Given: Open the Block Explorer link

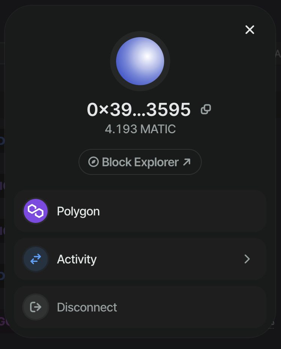Looking at the screenshot, I should tap(140, 162).
